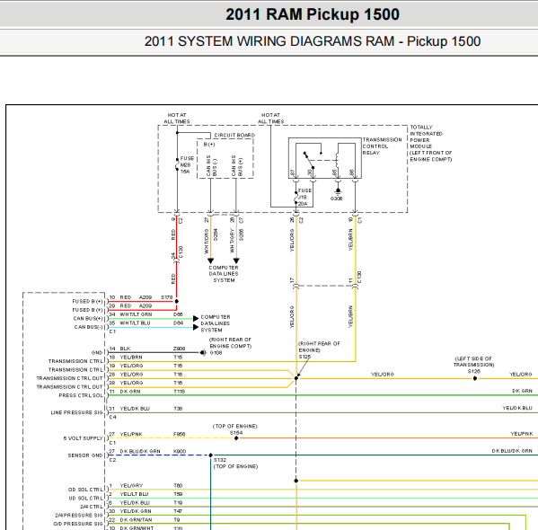Click the red wire at connector C120

pyautogui.click(x=176, y=260)
